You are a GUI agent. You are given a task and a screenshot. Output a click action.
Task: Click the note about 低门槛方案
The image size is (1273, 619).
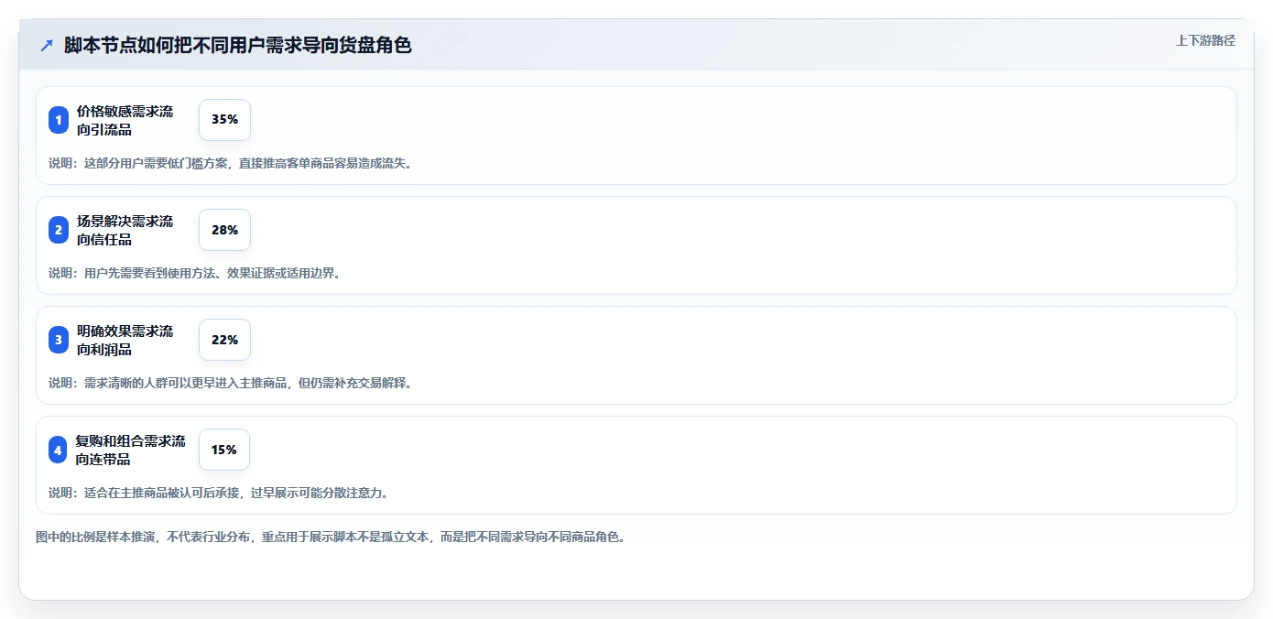[x=231, y=163]
